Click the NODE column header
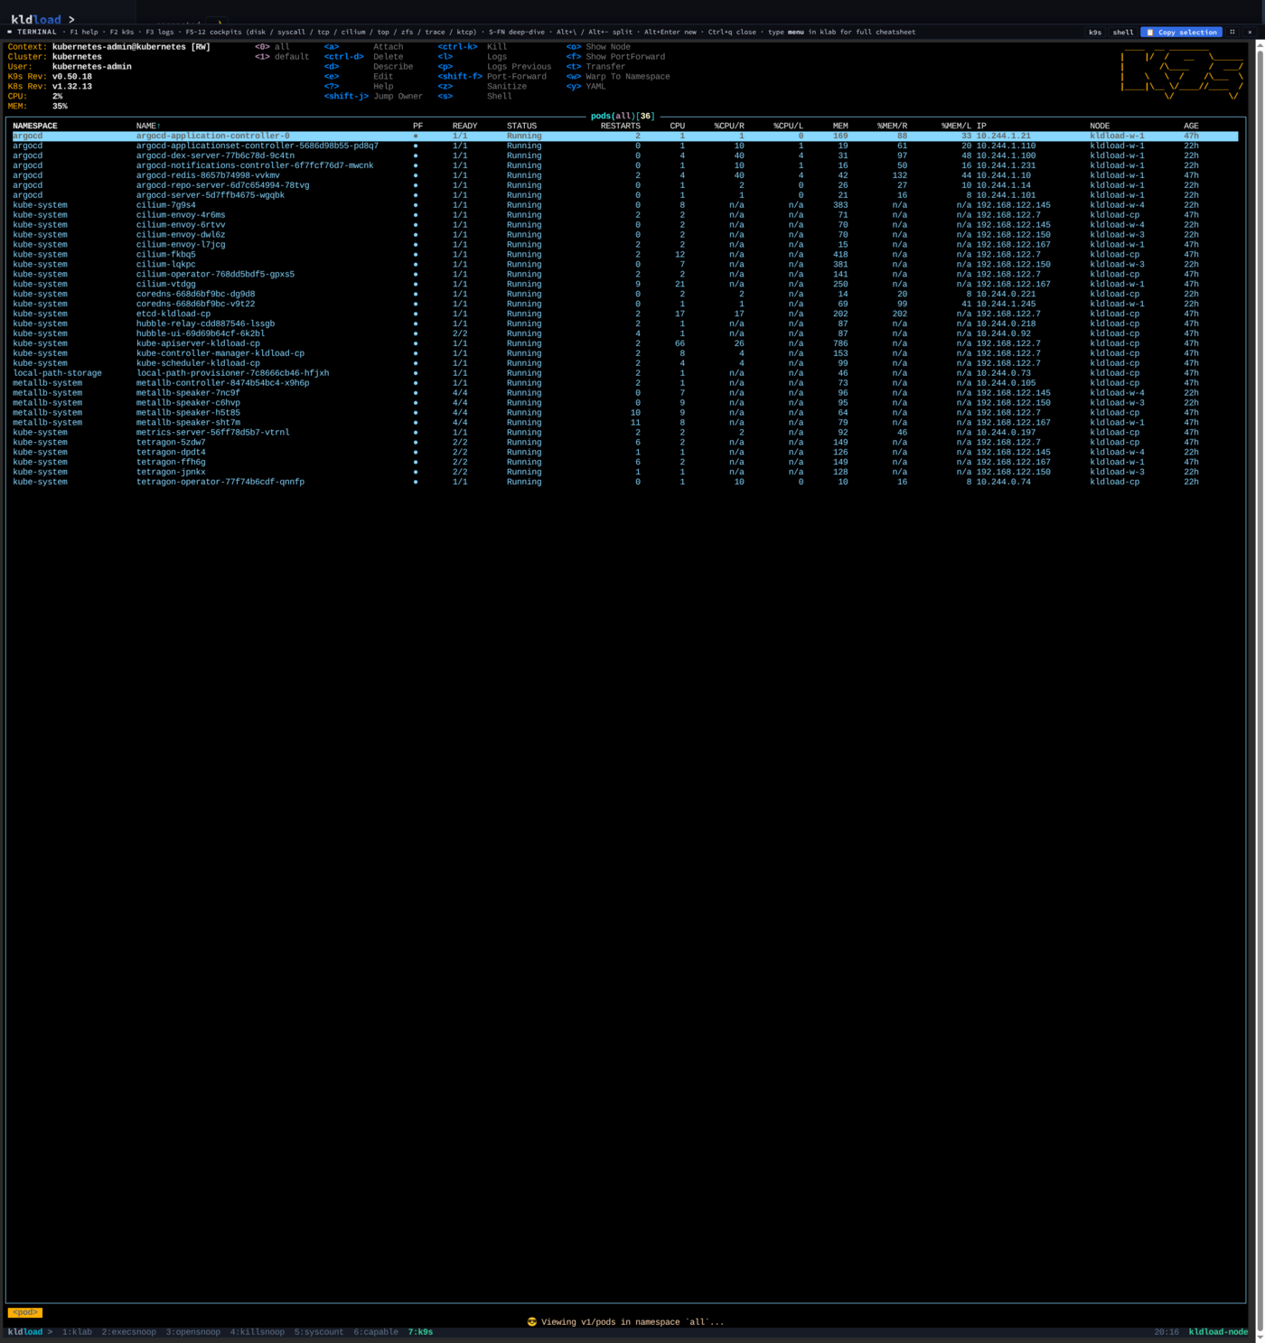 (x=1100, y=126)
